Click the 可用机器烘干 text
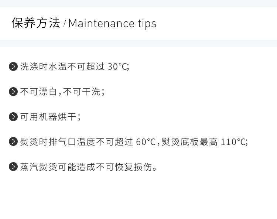 [48, 117]
